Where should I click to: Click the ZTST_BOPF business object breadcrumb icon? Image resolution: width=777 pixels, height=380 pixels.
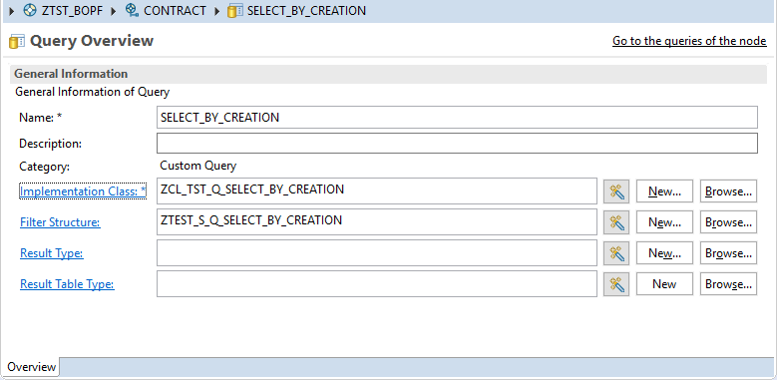point(30,10)
